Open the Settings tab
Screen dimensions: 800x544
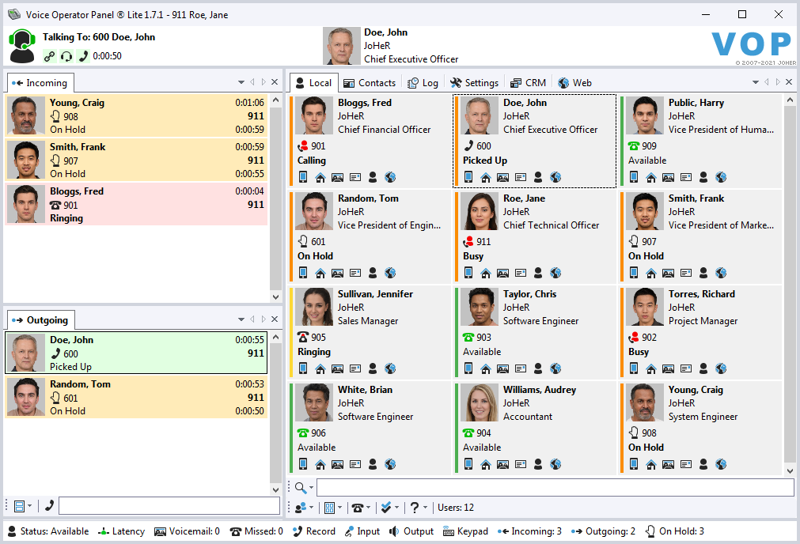tap(474, 83)
